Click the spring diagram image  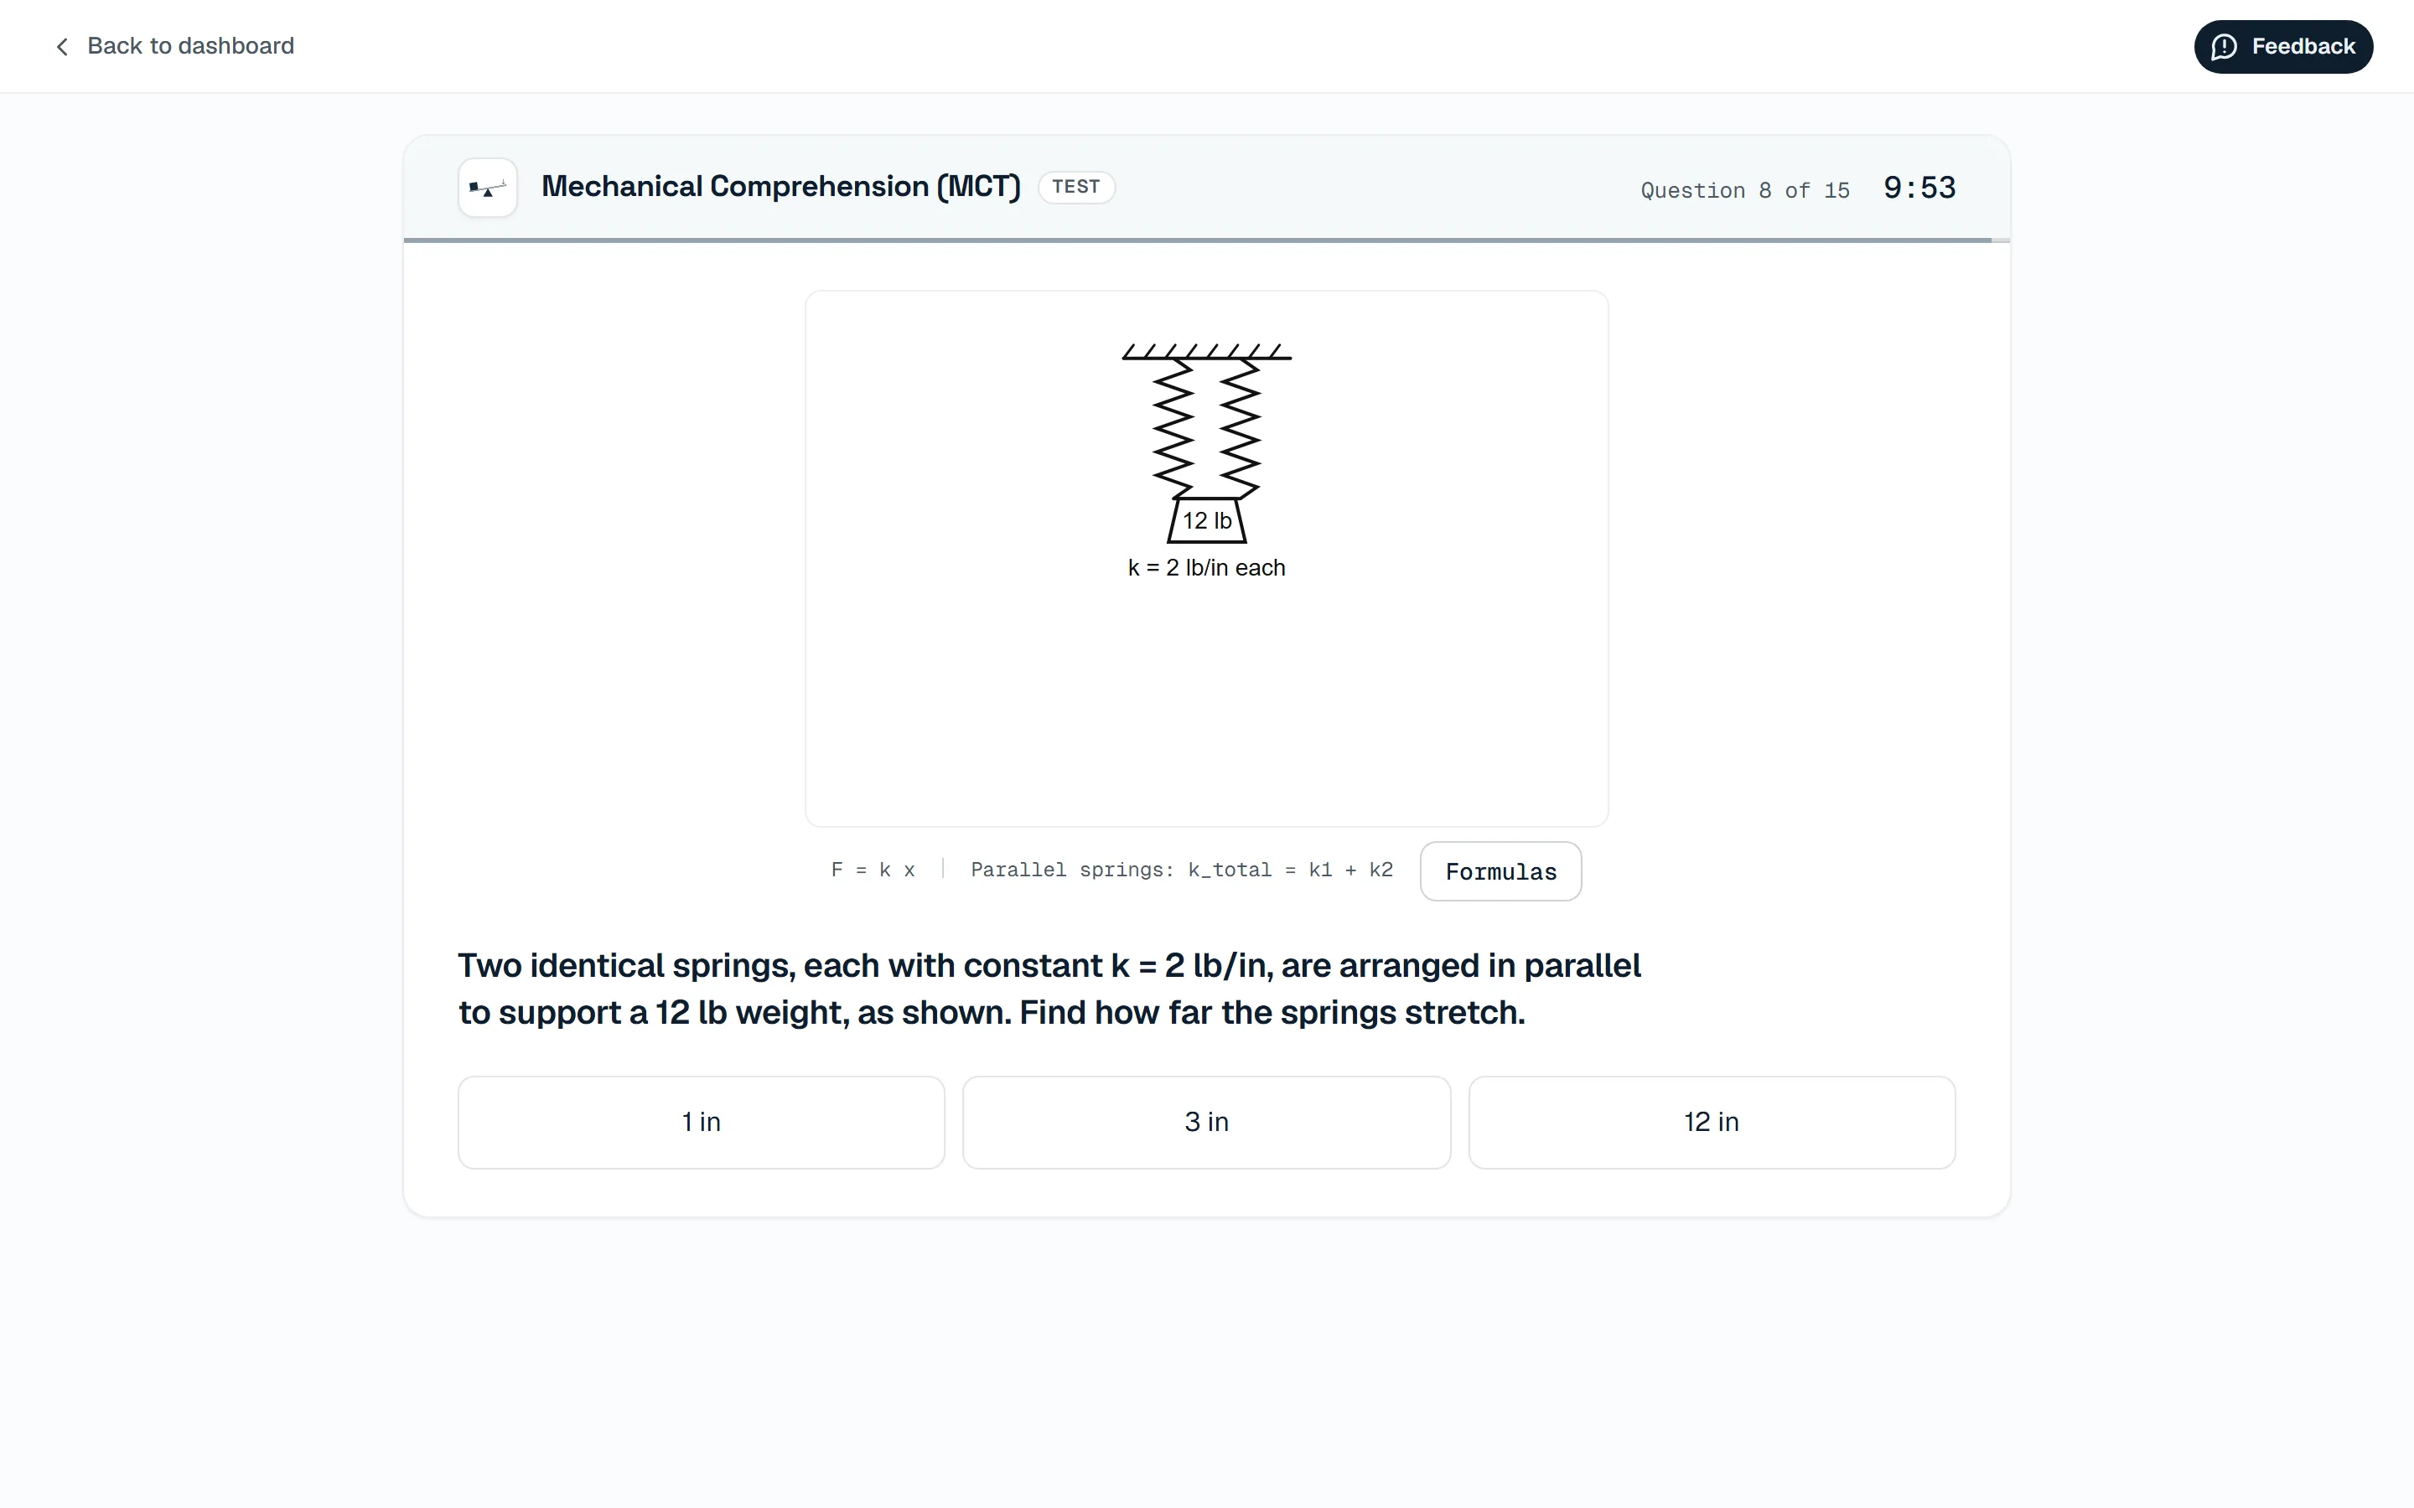[x=1206, y=559]
